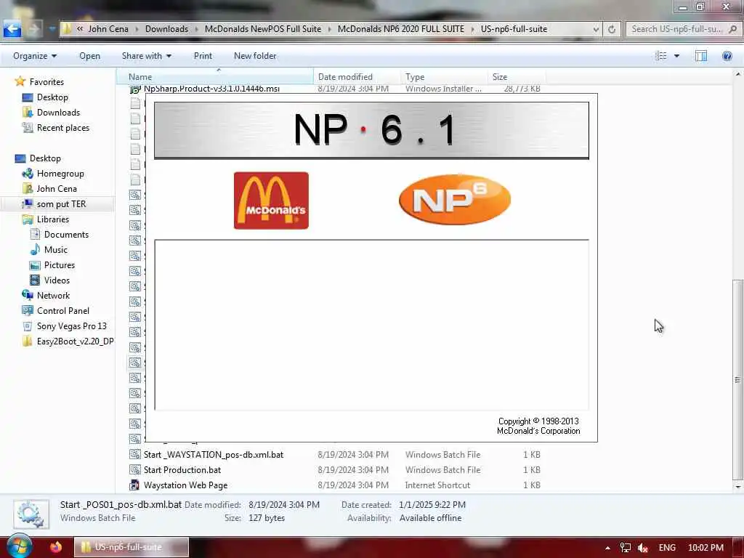Go back with the Explorer back arrow

(x=12, y=29)
